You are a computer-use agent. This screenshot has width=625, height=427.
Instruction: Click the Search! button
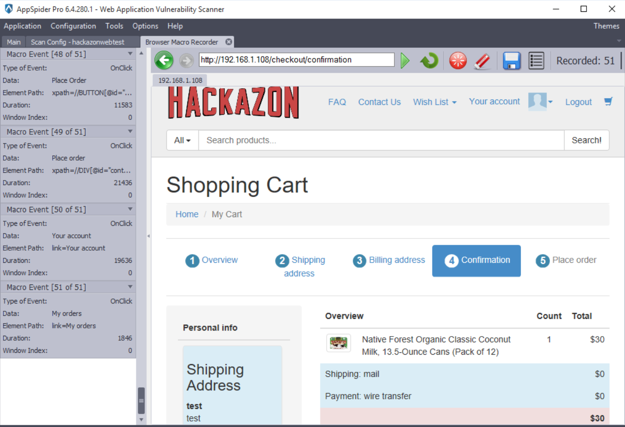click(x=587, y=140)
